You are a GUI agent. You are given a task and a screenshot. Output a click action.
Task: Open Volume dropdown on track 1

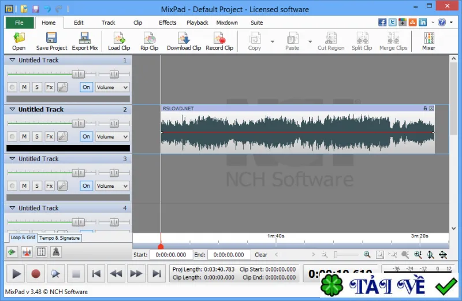(112, 87)
